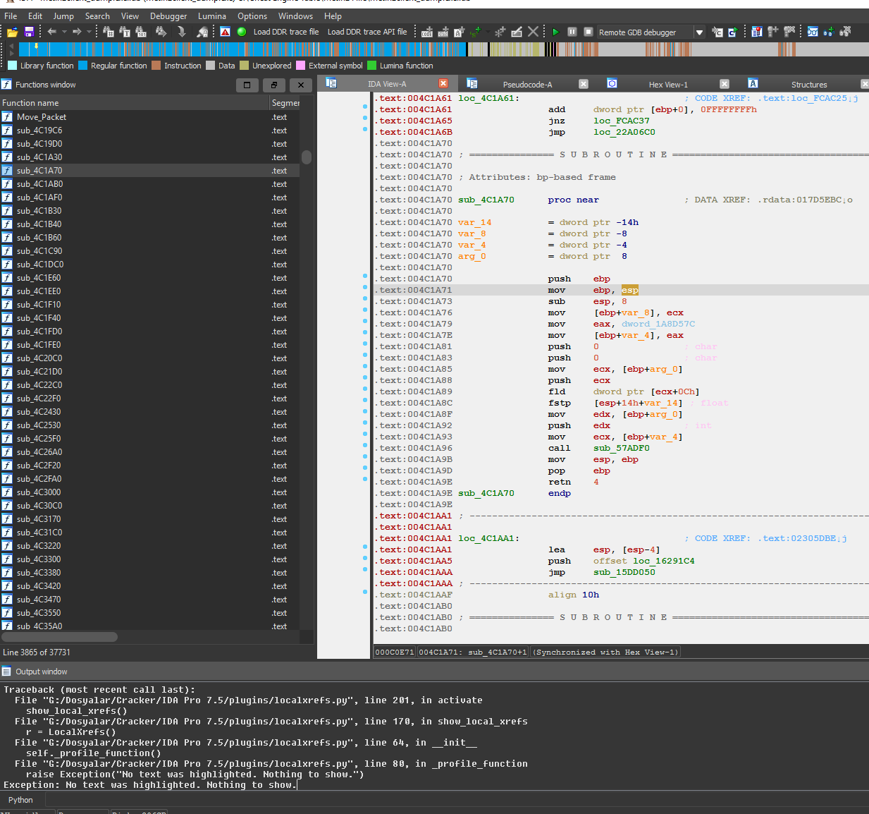Open the debugger selection dropdown

click(700, 32)
